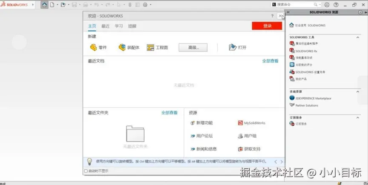This screenshot has height=185, width=368.
Task: Click the Select cursor tool in the toolbar
Action: coord(119,5)
